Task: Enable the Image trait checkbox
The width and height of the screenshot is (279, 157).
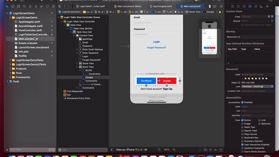Action: point(242,124)
